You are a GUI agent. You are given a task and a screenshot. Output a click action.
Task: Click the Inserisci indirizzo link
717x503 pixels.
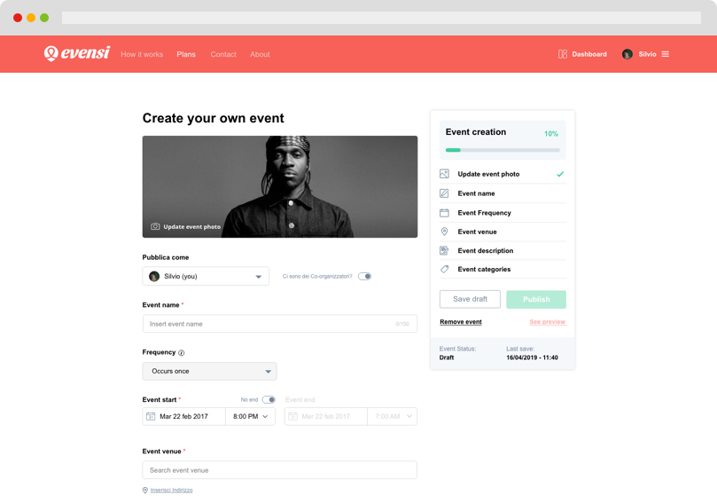[171, 490]
